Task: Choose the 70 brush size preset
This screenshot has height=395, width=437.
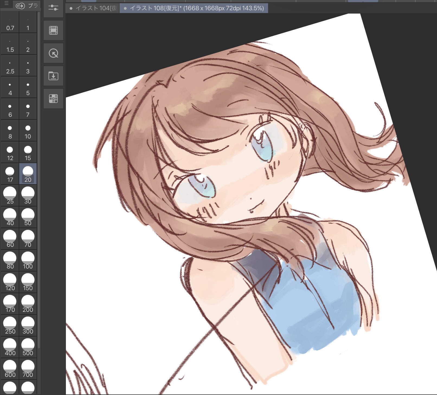Action: tap(28, 239)
